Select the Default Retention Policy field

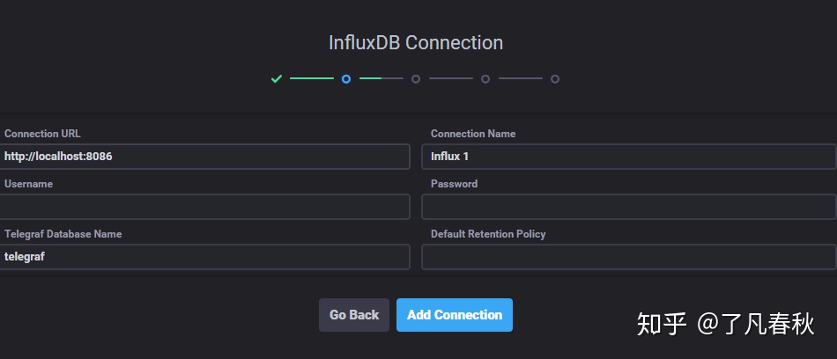click(x=629, y=257)
